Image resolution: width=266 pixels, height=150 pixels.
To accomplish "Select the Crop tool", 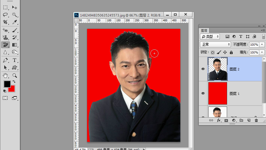I will (x=5, y=22).
